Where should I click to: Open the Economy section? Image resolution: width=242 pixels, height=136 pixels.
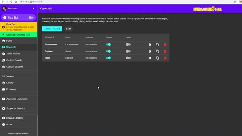click(x=19, y=90)
